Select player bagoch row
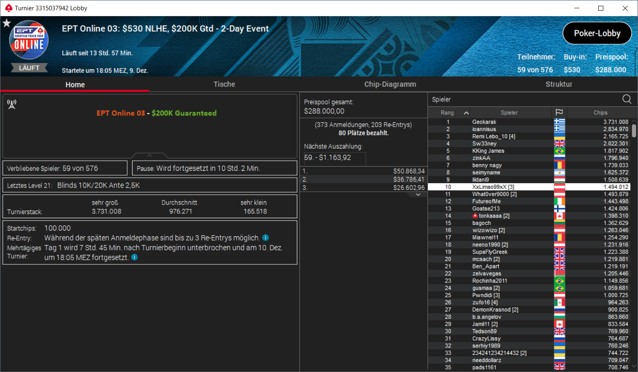Screen dimensions: 638x372 pyautogui.click(x=529, y=223)
